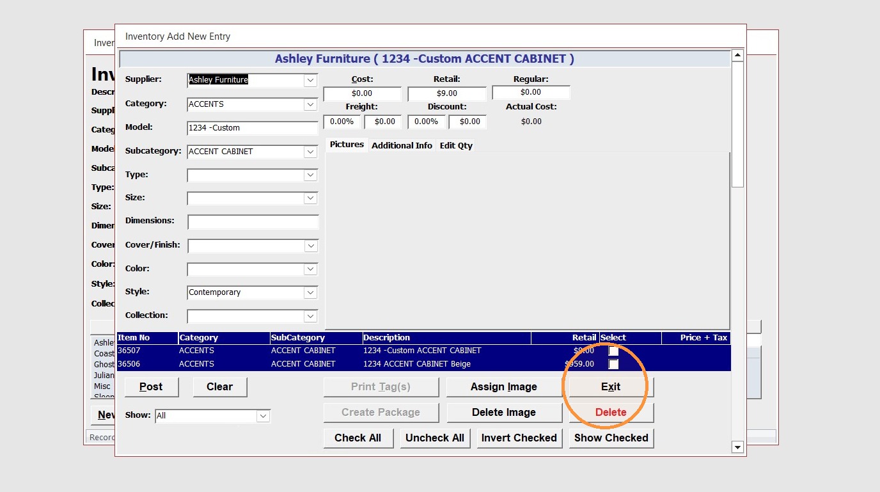
Task: Open the Additional Info tab
Action: tap(402, 145)
